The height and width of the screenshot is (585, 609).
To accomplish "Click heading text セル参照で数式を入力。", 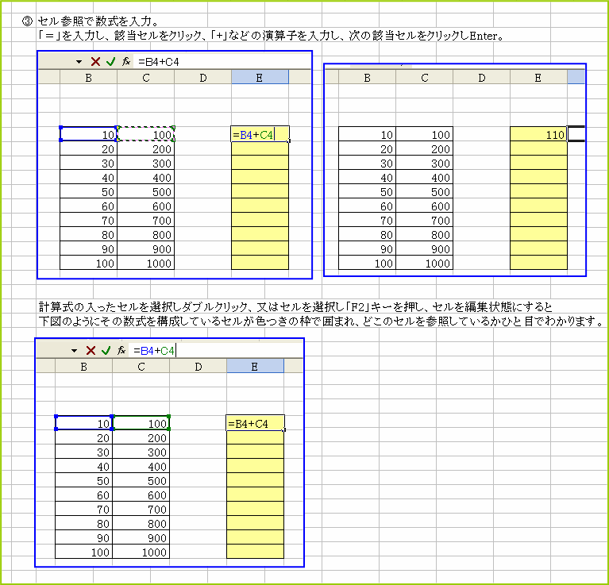I will (x=98, y=21).
